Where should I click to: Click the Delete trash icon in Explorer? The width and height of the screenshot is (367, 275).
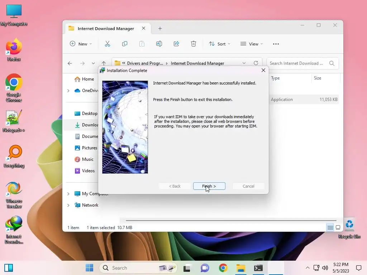[193, 44]
